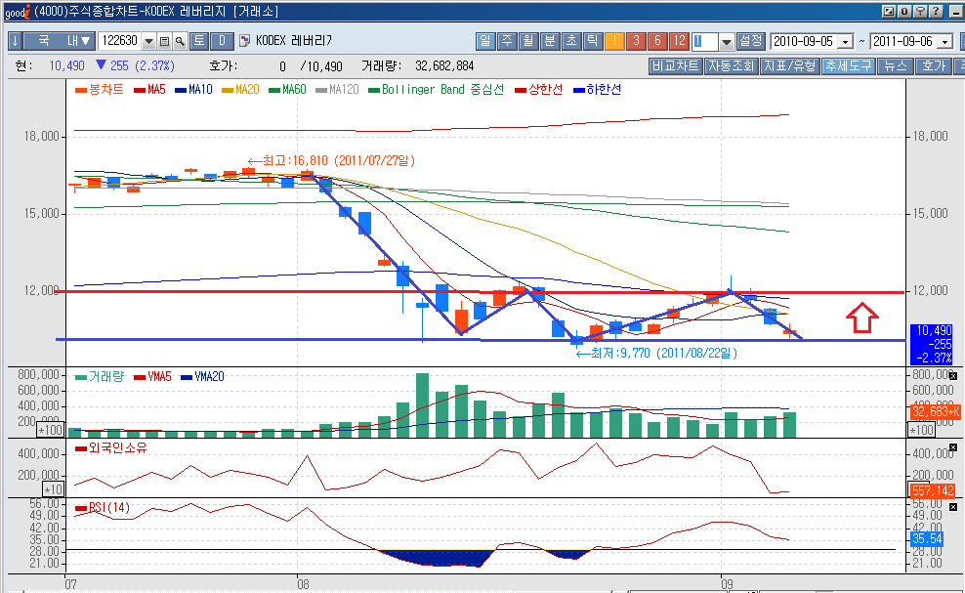965x593 pixels.
Task: Open the 국내 market dropdown
Action: 61,41
